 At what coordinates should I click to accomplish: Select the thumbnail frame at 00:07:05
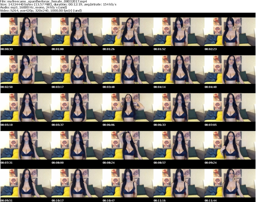[x=230, y=108]
